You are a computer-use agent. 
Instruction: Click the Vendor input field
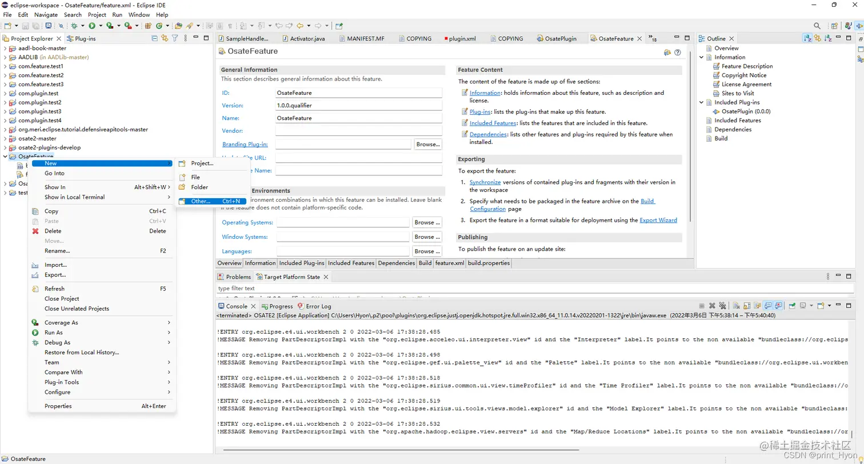(x=358, y=131)
